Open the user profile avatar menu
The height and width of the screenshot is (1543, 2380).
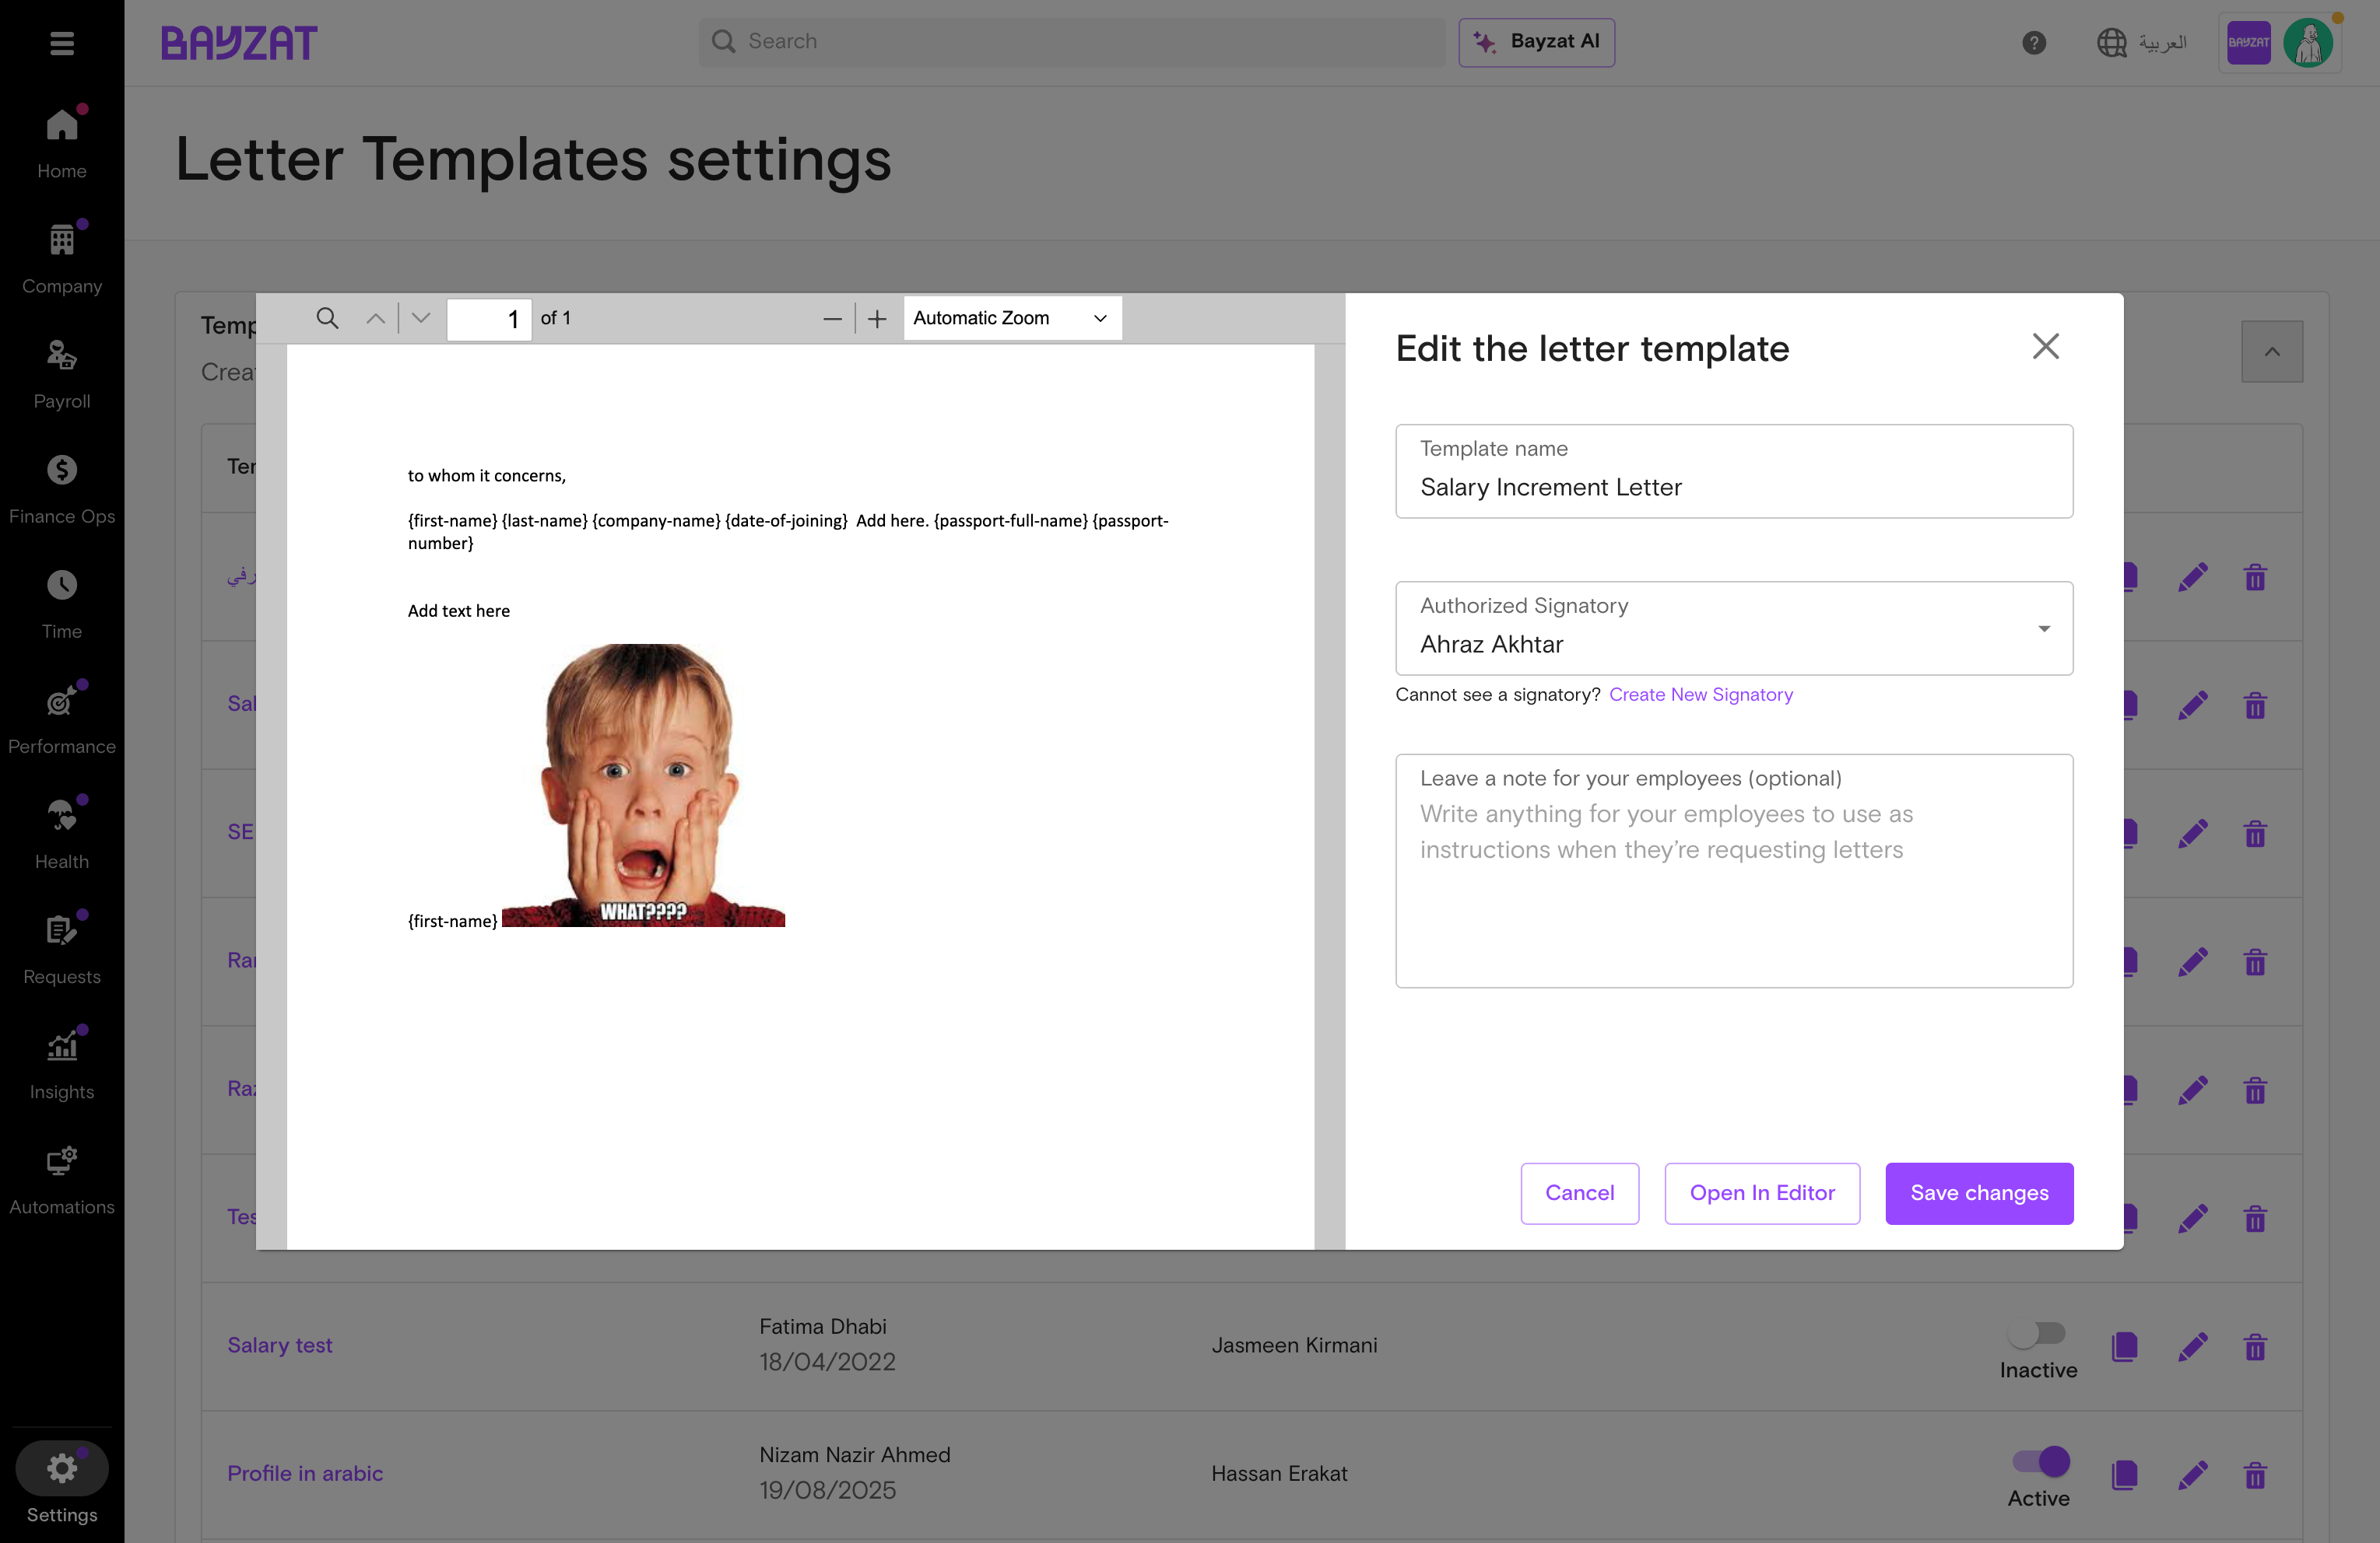click(x=2308, y=43)
